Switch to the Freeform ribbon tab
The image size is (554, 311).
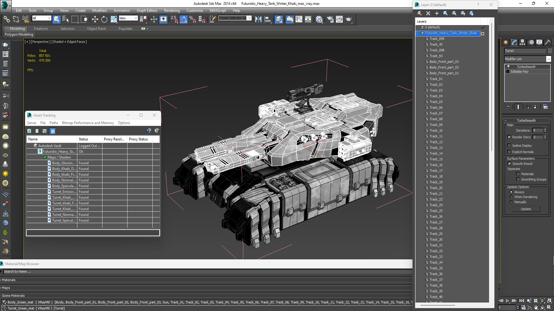pos(41,29)
